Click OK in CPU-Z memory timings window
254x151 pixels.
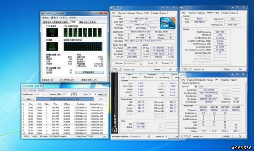tap(240, 69)
